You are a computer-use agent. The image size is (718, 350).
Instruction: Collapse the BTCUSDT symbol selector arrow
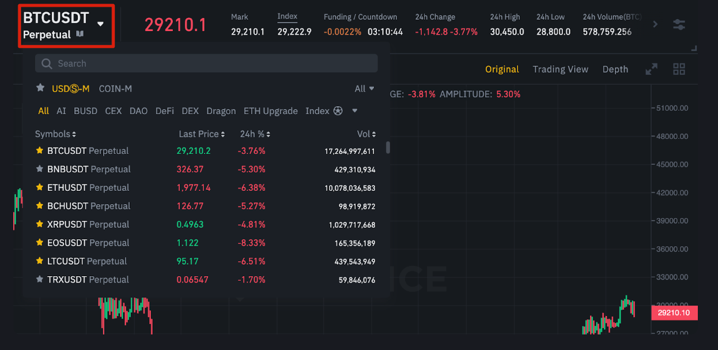(x=101, y=24)
